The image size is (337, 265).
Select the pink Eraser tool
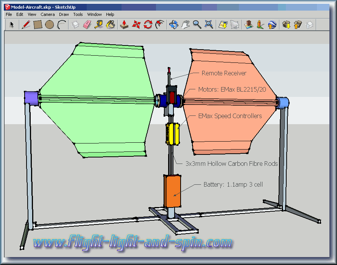pos(87,25)
